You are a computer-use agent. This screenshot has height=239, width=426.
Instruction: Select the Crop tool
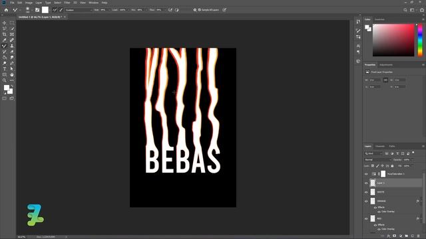click(x=5, y=35)
